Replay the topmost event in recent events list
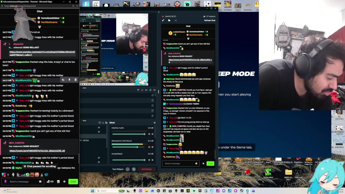The image size is (345, 194). [x=152, y=95]
